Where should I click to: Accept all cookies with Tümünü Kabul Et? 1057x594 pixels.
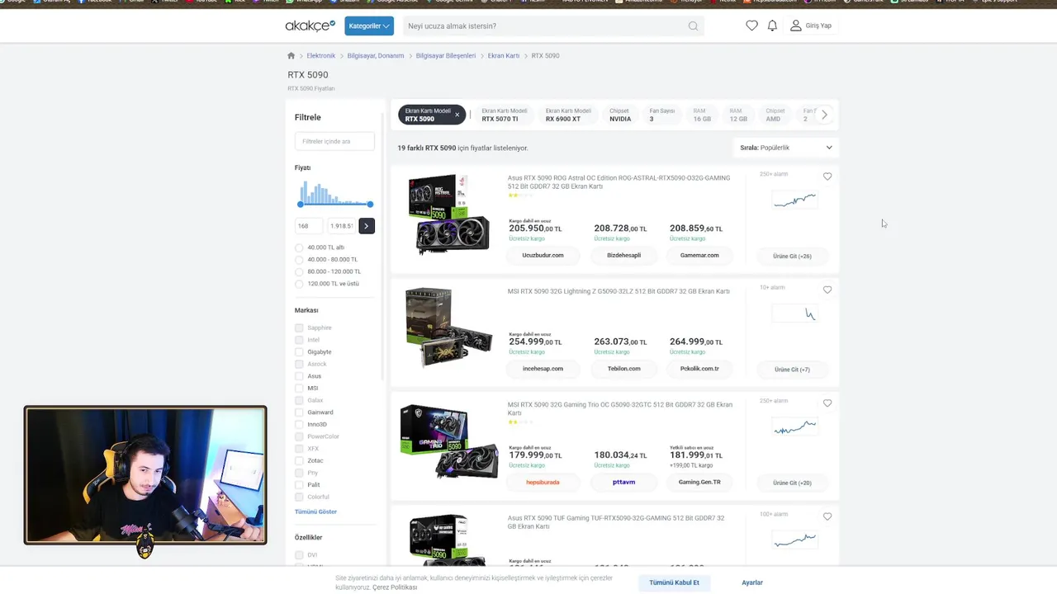pos(674,582)
